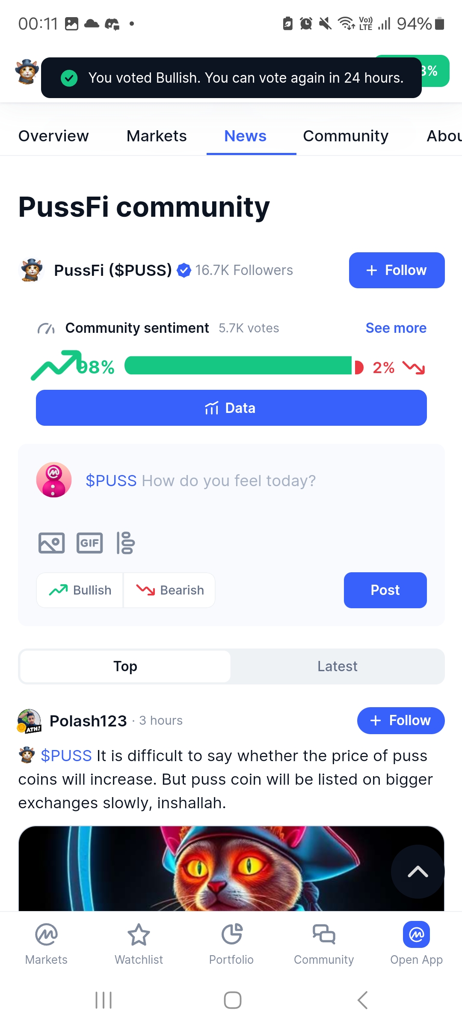
Task: Select the Bearish sentiment toggle
Action: click(x=169, y=590)
